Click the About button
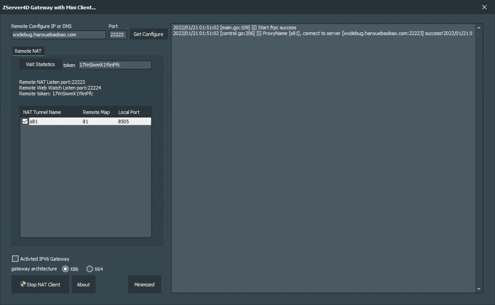Viewport: 495px width, 305px height. (83, 285)
